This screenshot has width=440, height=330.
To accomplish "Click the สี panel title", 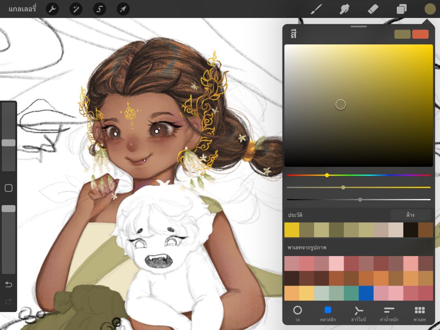I will click(x=293, y=34).
